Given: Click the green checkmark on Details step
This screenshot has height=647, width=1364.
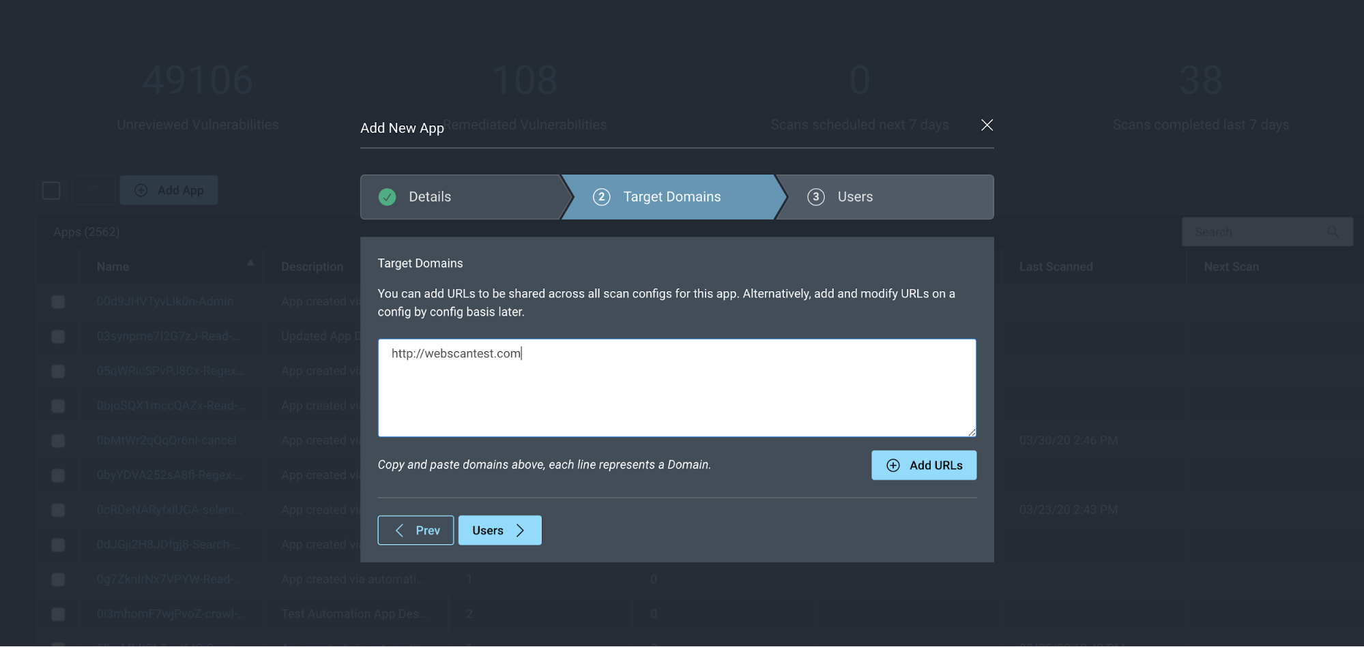Looking at the screenshot, I should point(387,197).
